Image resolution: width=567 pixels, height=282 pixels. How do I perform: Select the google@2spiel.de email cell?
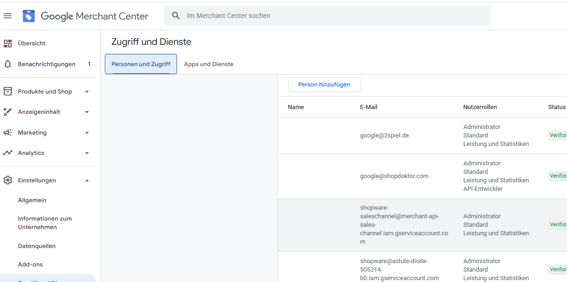[x=384, y=136]
